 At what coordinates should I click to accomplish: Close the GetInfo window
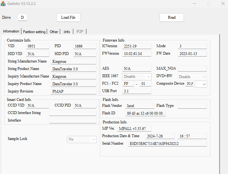[222, 4]
